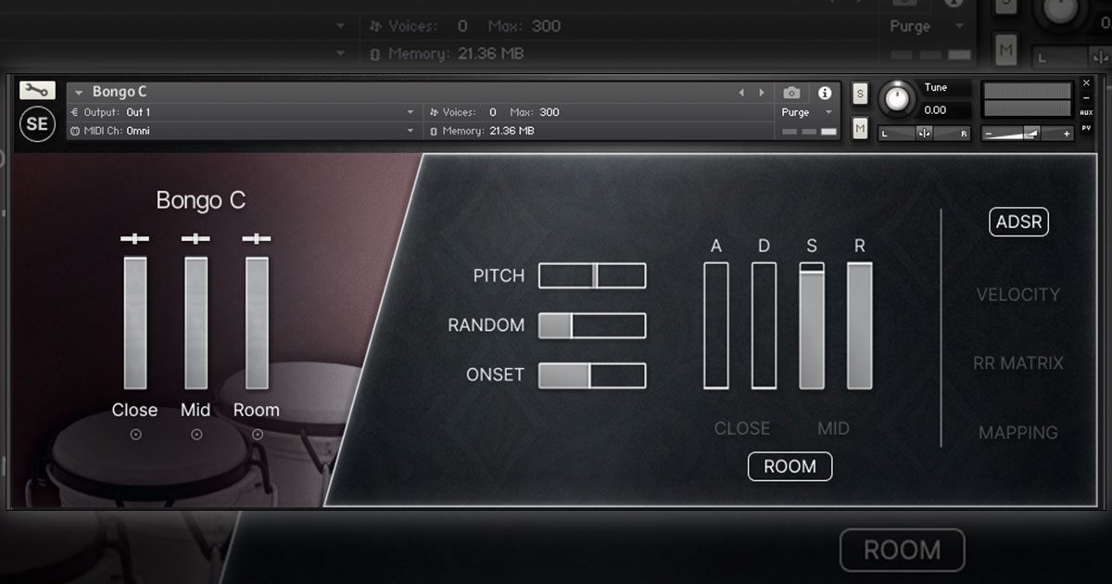Toggle the PV performance view button
This screenshot has width=1112, height=584.
(1086, 127)
